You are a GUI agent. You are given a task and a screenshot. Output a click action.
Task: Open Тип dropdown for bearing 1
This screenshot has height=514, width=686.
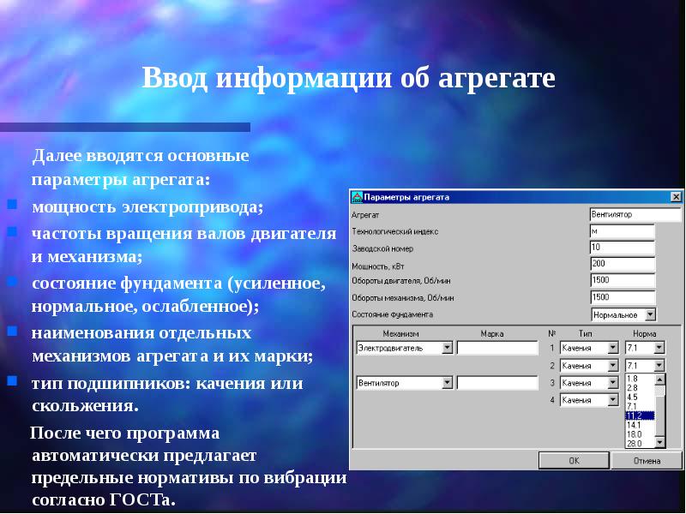pos(612,348)
